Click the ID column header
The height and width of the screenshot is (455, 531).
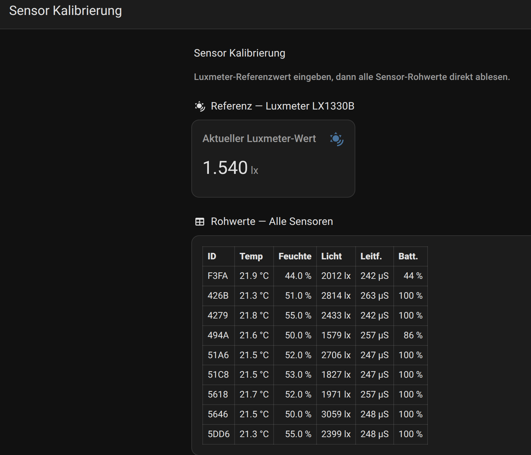click(x=212, y=256)
